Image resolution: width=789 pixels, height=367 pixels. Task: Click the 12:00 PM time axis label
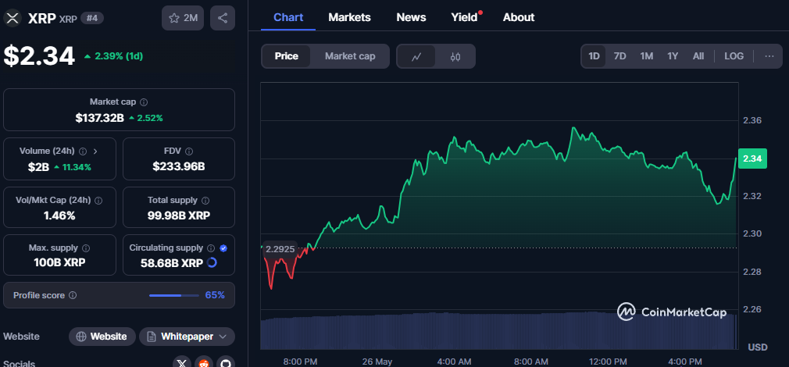pos(608,362)
